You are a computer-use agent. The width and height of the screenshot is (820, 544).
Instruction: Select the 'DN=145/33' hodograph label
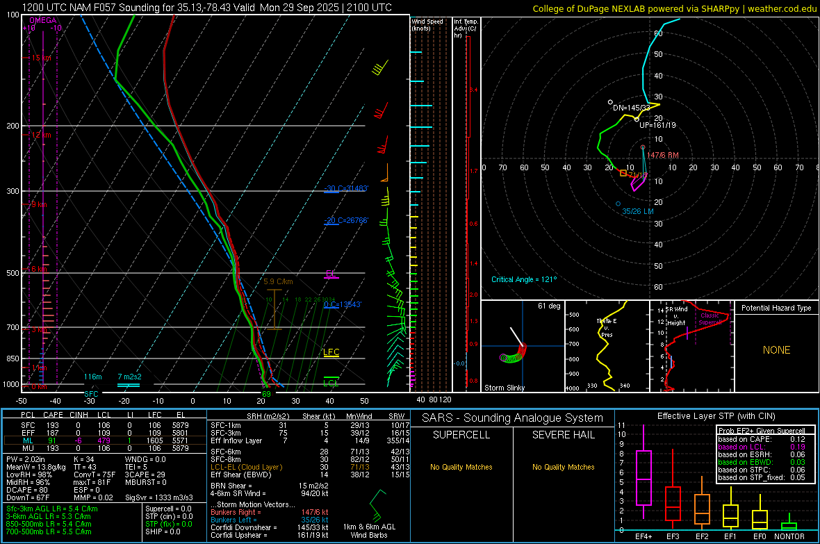pyautogui.click(x=632, y=108)
